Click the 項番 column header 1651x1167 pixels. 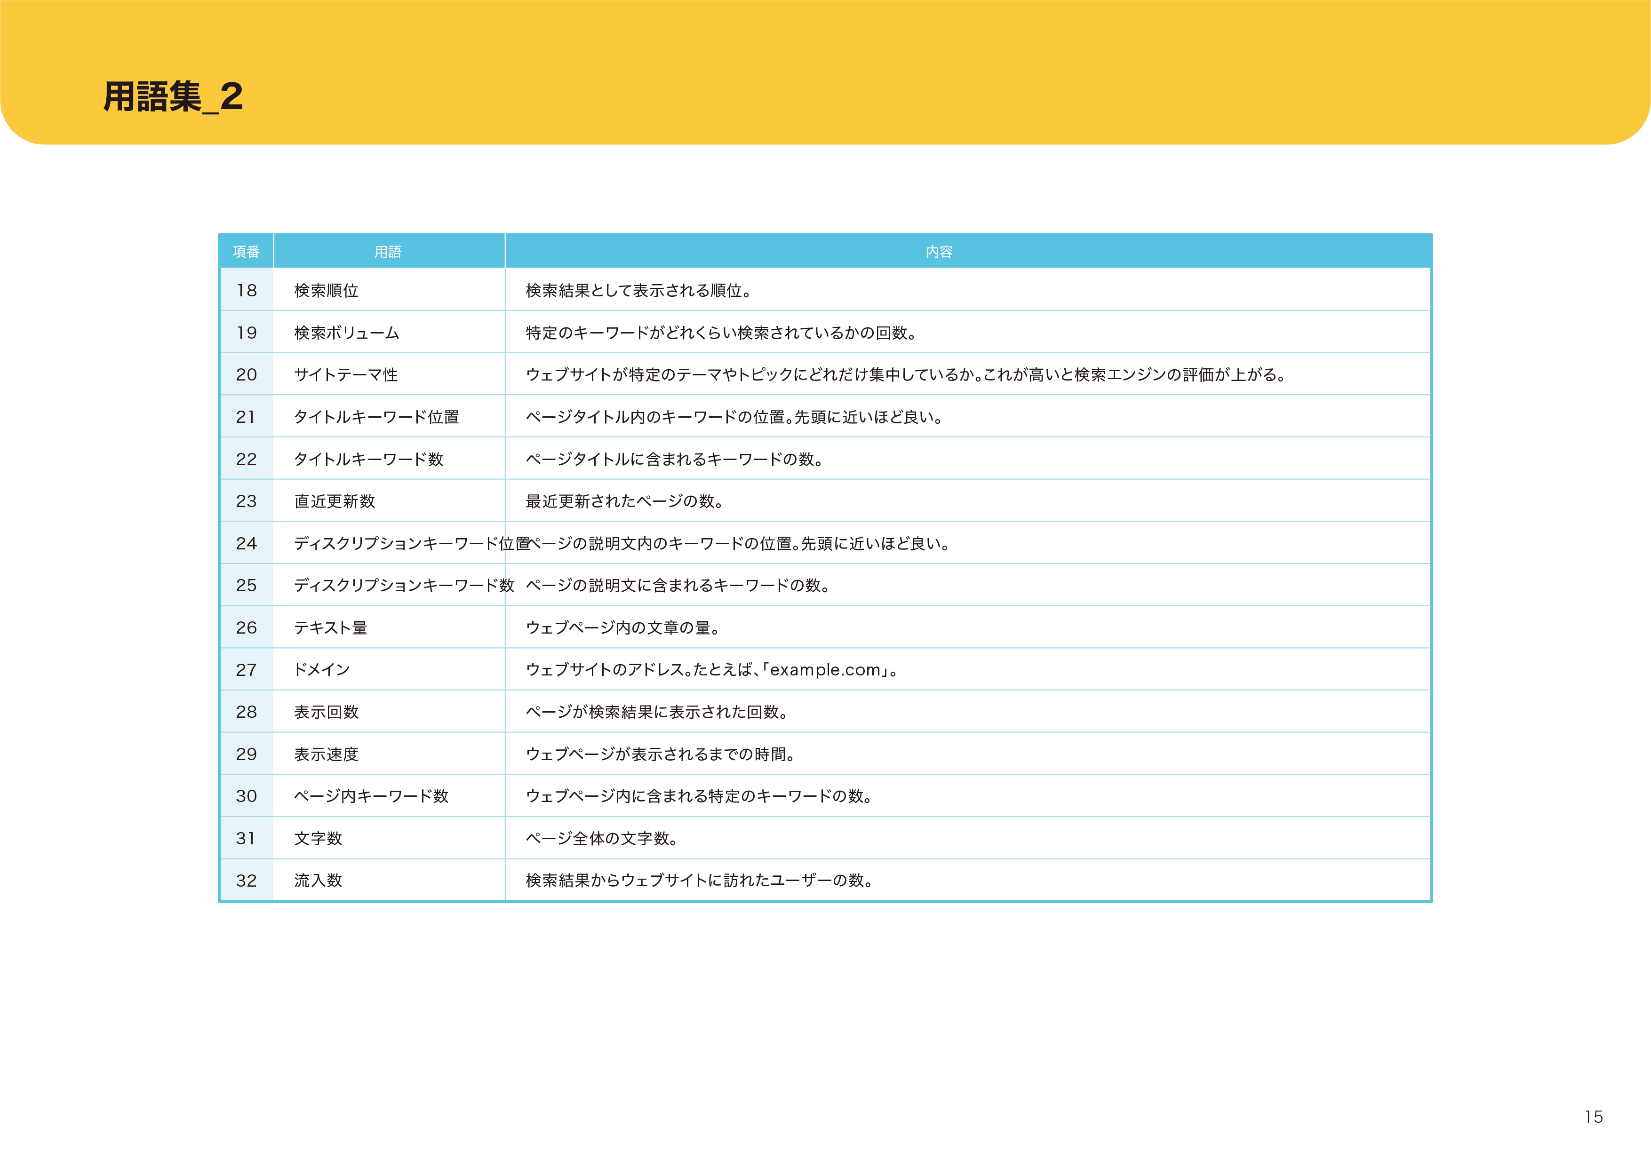tap(247, 252)
